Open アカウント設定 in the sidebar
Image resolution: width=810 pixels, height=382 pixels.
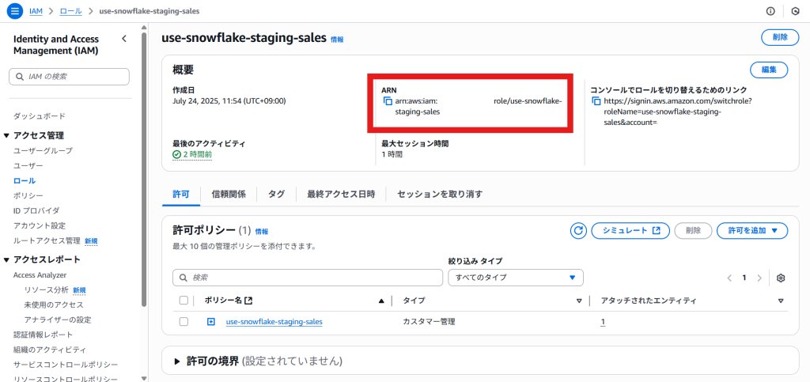point(40,225)
